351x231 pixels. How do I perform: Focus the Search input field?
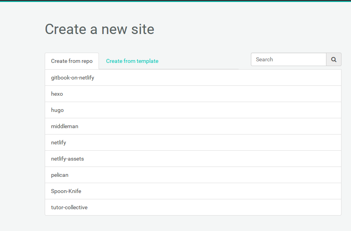[x=288, y=60]
